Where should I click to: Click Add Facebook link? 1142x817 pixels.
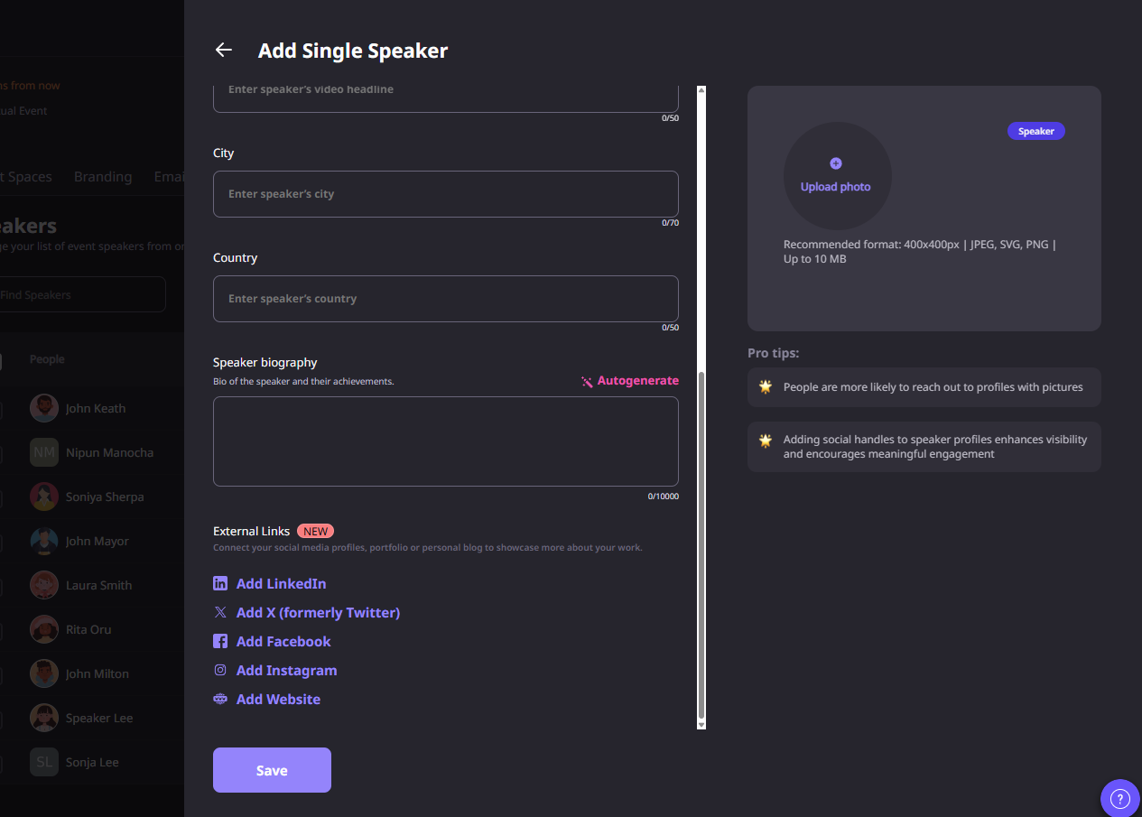283,642
